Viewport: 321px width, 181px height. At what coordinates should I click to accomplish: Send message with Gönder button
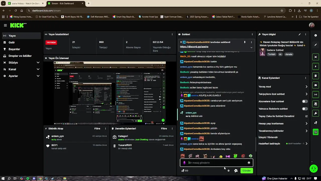(247, 171)
